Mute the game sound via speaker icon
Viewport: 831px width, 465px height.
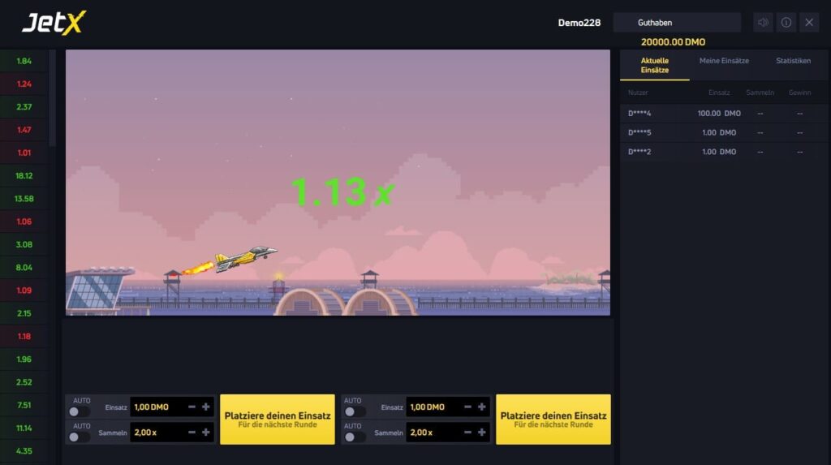tap(763, 23)
